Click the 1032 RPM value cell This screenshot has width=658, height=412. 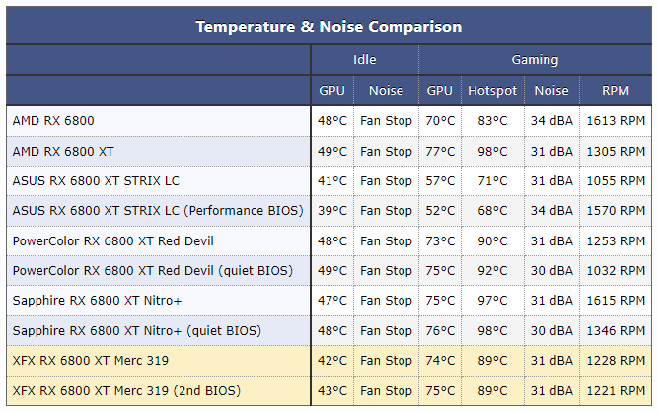tap(616, 271)
